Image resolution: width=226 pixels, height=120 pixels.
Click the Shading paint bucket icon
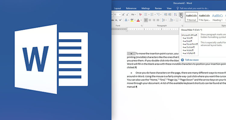[171, 20]
